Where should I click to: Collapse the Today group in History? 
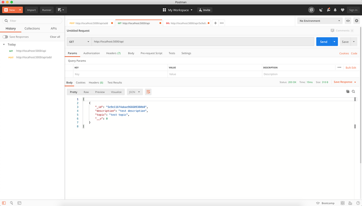tap(4, 44)
